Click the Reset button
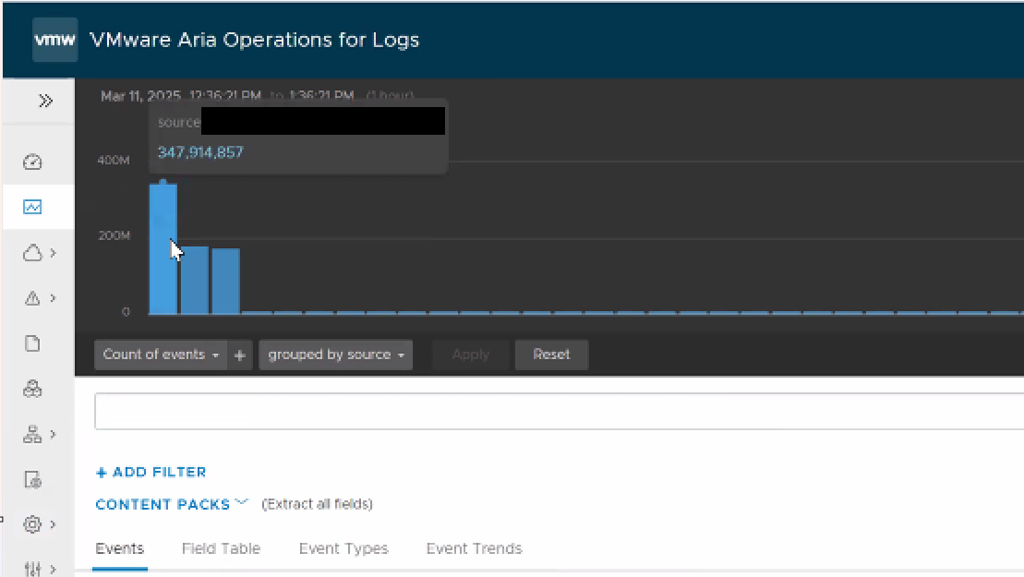The image size is (1024, 577). (552, 355)
